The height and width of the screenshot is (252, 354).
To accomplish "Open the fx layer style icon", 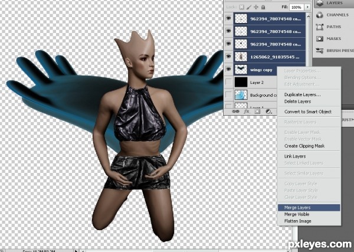I will [246, 112].
